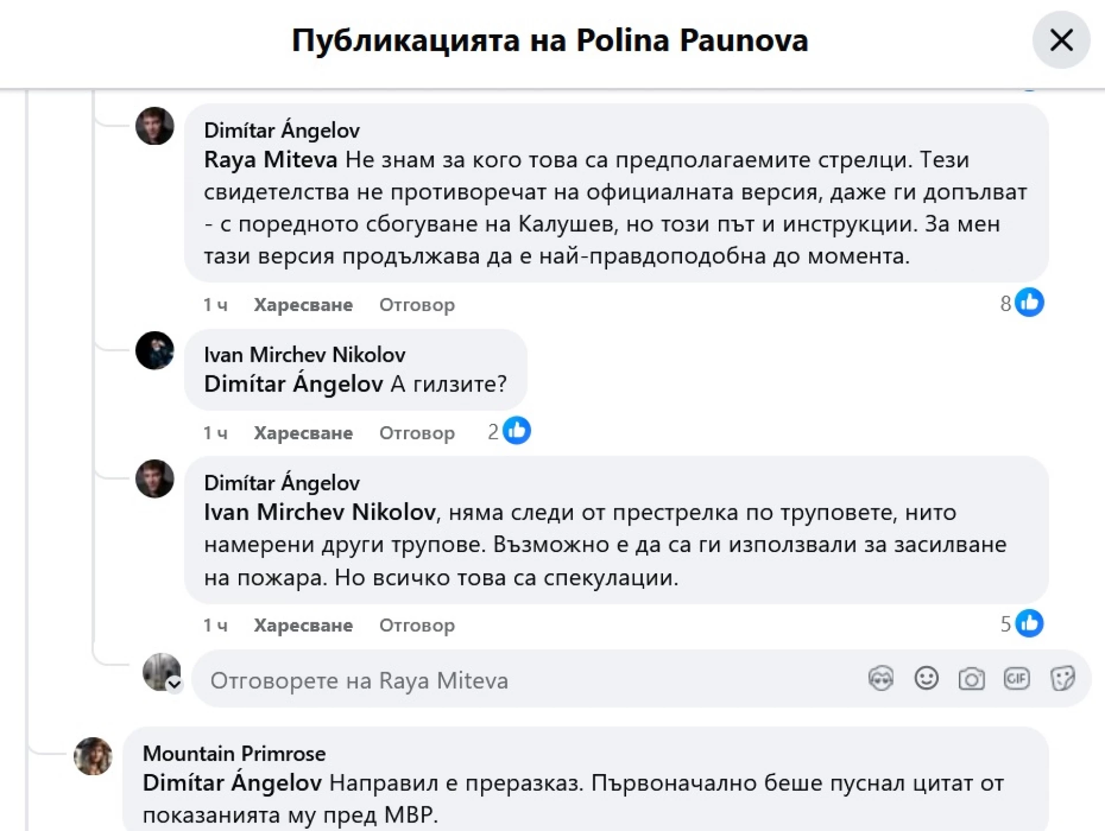This screenshot has width=1105, height=831.
Task: Attach a photo using the camera icon
Action: pos(971,679)
